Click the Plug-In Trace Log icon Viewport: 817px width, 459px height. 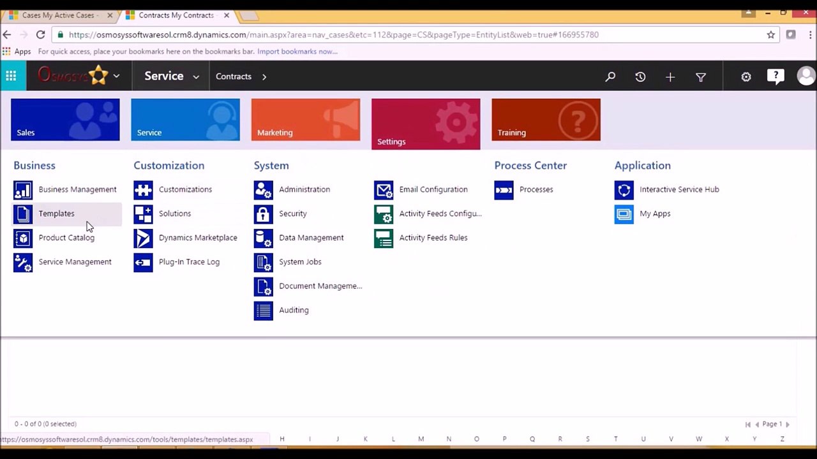pos(143,263)
